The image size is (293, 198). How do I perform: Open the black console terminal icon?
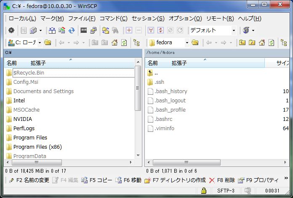83,30
